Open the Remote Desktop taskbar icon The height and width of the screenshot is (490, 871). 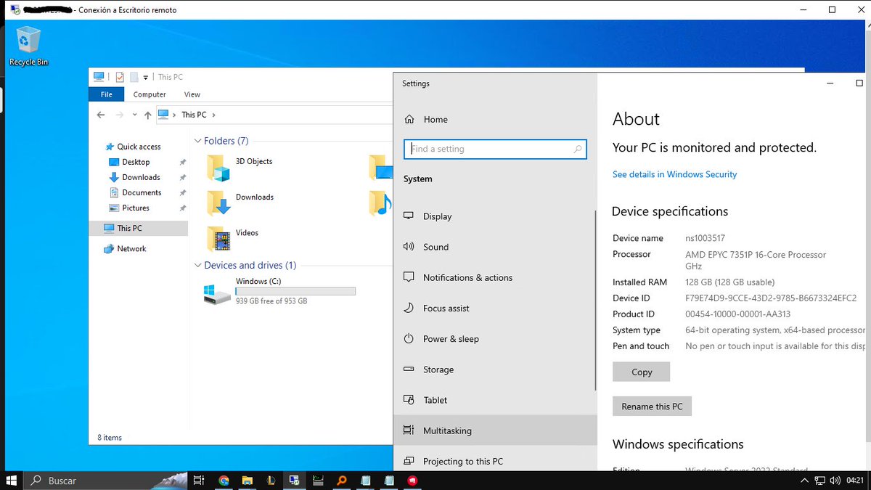pyautogui.click(x=294, y=481)
